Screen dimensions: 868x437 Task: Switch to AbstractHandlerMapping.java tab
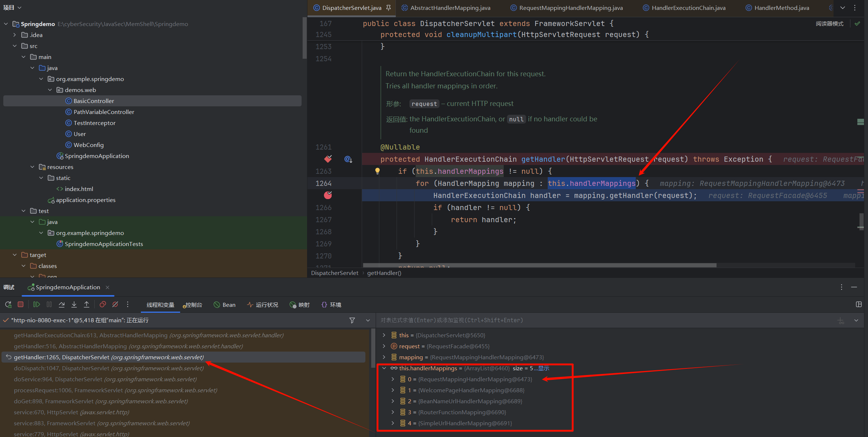450,8
